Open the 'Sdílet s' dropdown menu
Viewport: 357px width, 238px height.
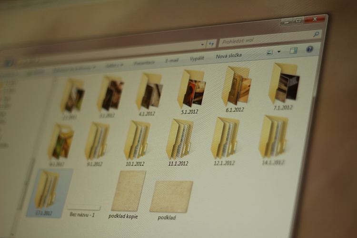114,65
